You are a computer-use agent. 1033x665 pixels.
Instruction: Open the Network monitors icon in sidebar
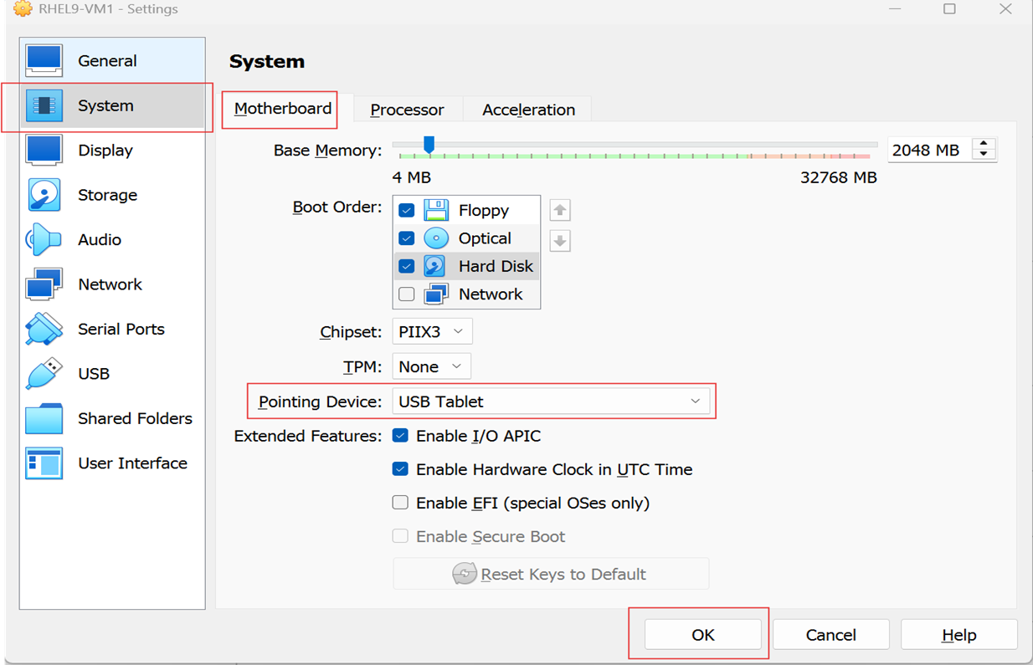pyautogui.click(x=44, y=284)
